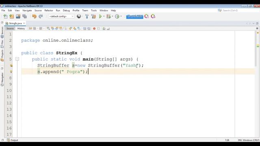Click the Shift Line Left icon

(84, 28)
